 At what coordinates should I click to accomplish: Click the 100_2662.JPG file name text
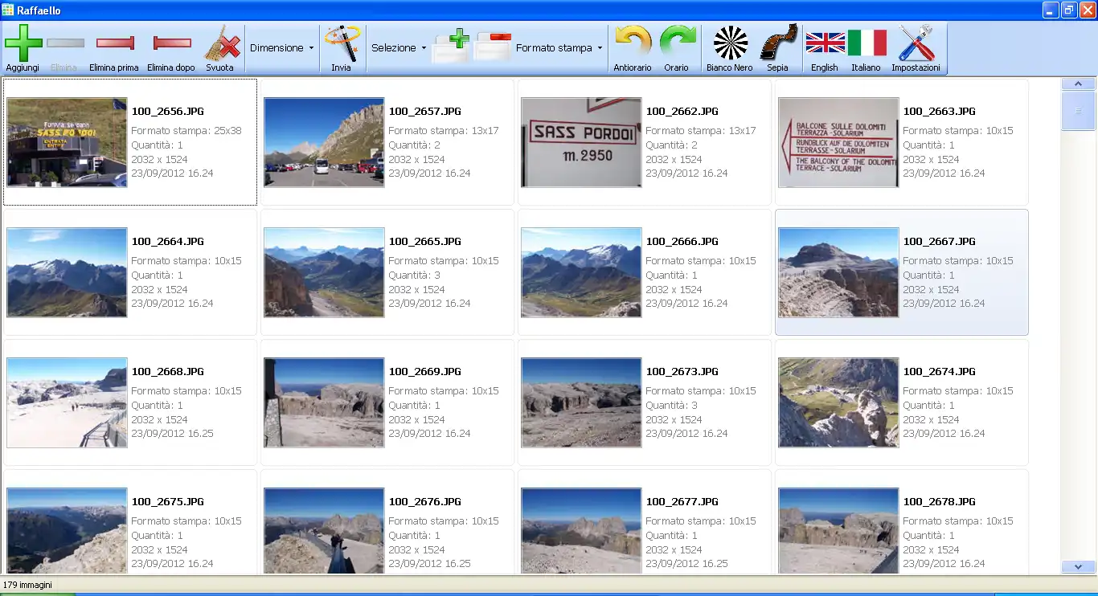click(x=682, y=112)
